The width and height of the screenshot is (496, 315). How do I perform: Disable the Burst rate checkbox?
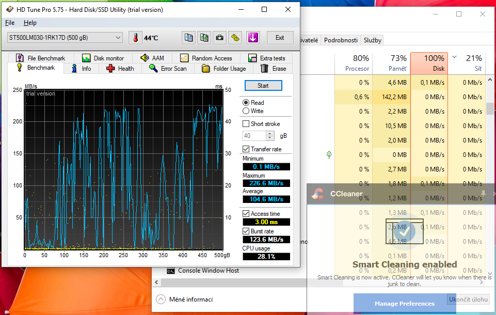click(246, 231)
